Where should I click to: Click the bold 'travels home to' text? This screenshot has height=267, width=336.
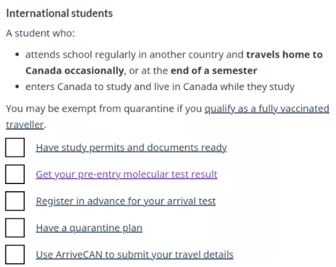point(284,54)
